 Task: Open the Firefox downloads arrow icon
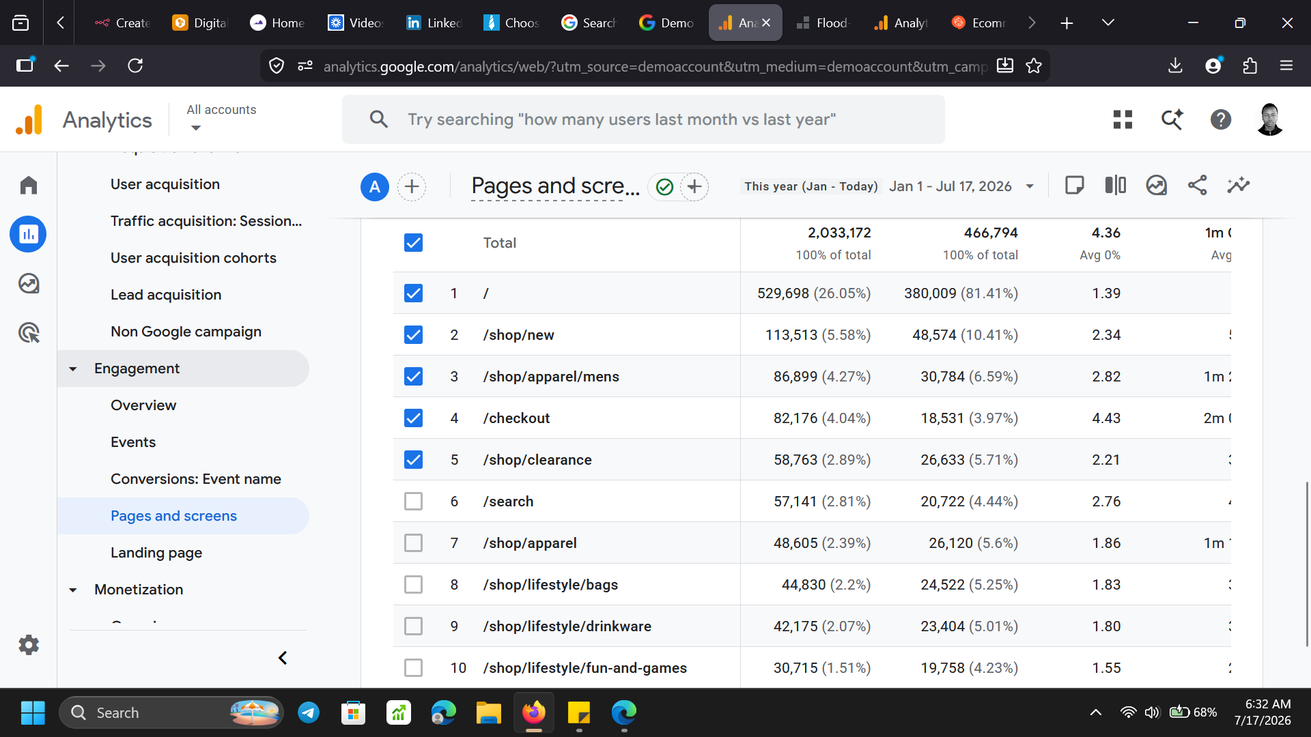(1175, 66)
